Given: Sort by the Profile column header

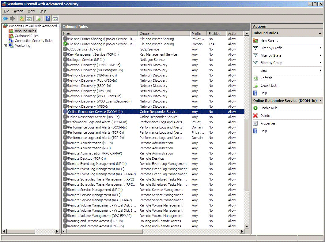Looking at the screenshot, I should [198, 34].
